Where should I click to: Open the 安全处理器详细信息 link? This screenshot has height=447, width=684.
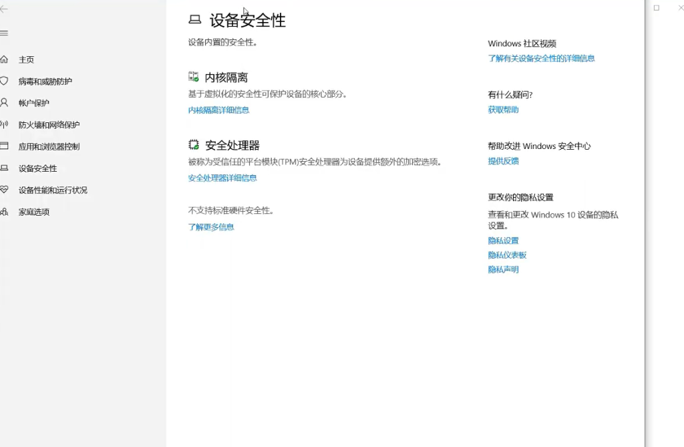coord(222,178)
